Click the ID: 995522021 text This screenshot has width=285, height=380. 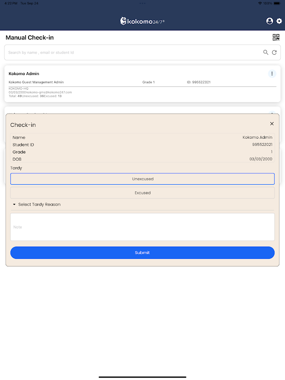(199, 82)
